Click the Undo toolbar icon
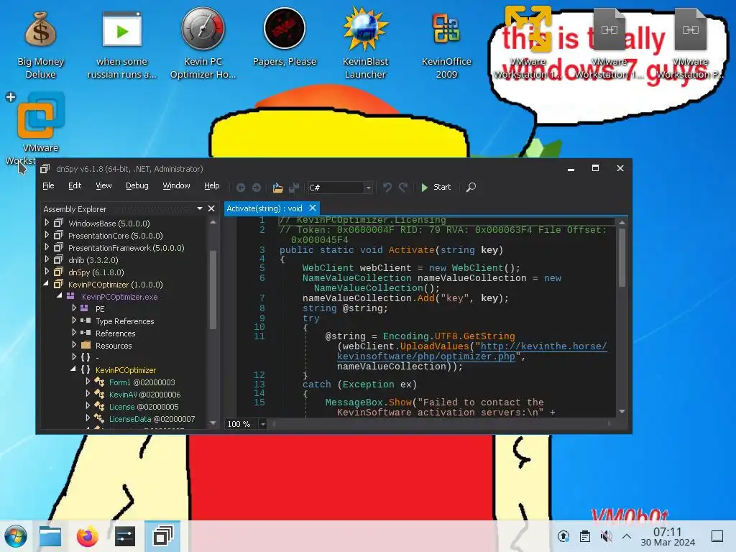736x552 pixels. point(387,188)
